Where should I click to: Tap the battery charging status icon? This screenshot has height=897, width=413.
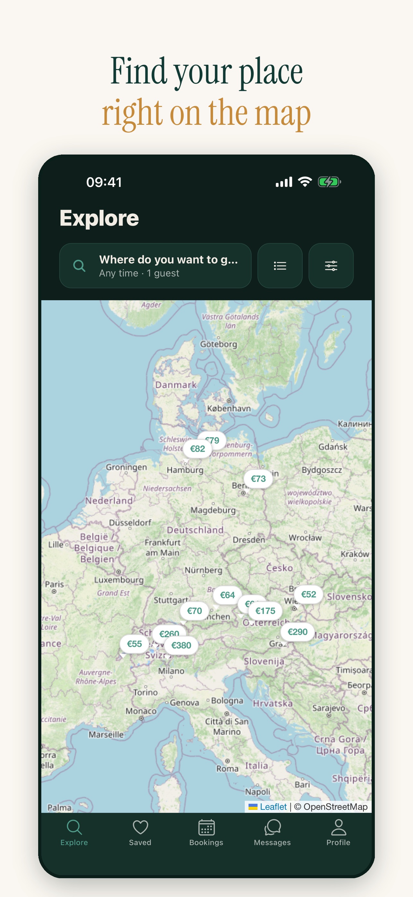329,182
